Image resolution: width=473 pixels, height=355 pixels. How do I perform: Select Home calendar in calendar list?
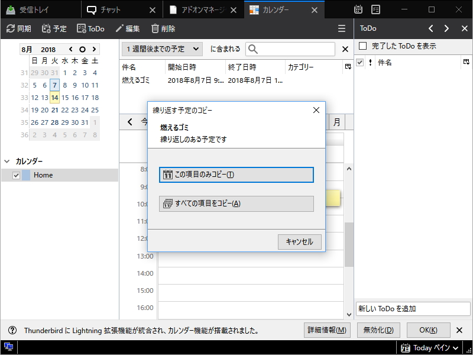coord(60,175)
